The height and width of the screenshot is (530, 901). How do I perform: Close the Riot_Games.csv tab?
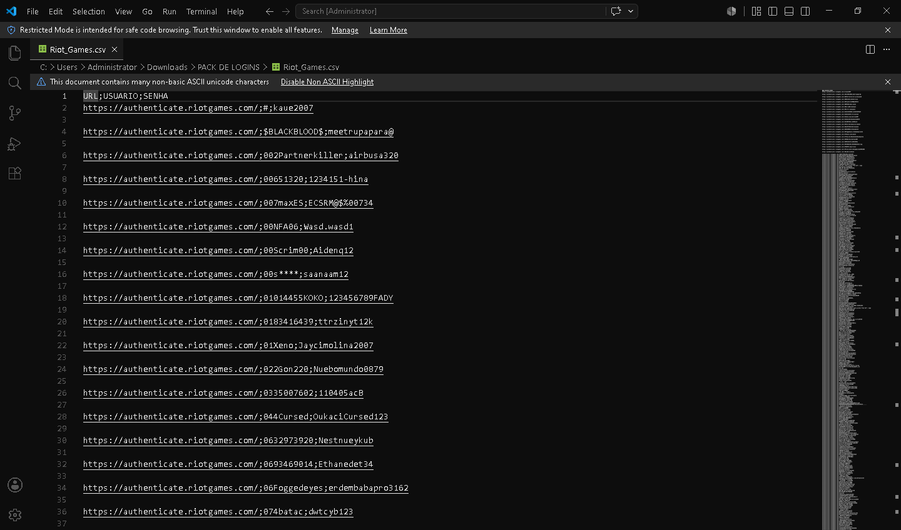[115, 49]
